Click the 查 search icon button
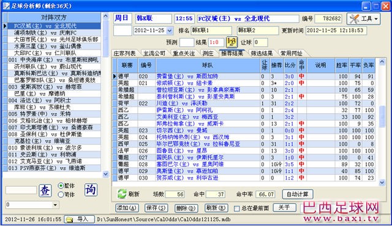 (45, 190)
